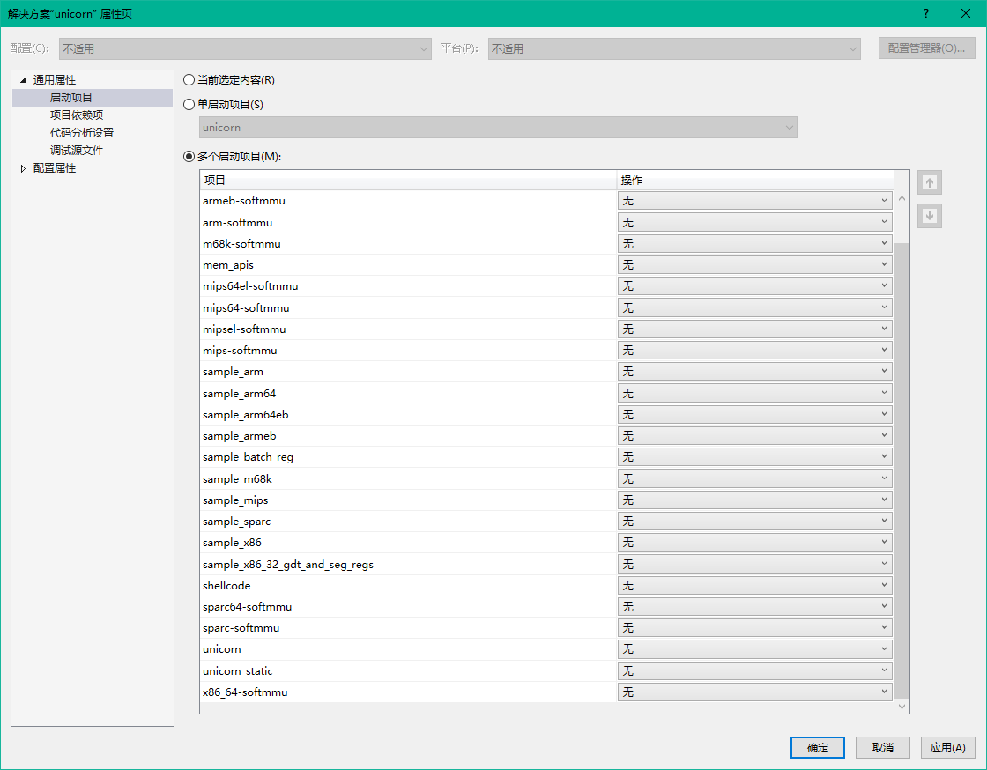Click the move up arrow button
Screen dimensions: 987x770
(x=929, y=183)
